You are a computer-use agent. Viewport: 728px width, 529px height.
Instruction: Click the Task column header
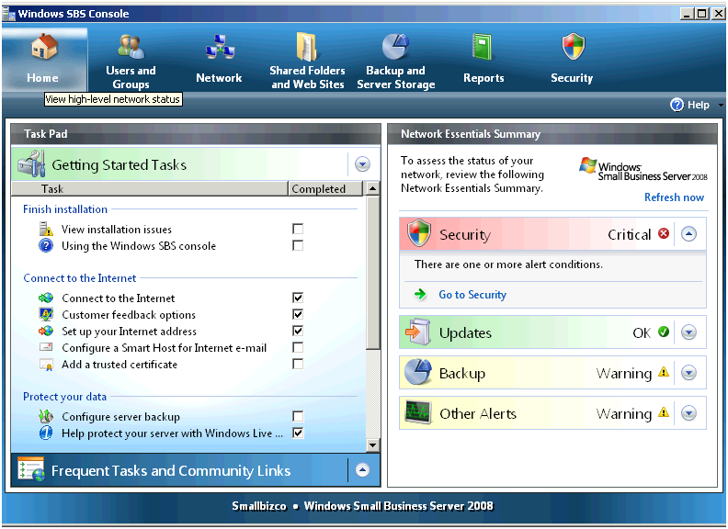pos(150,189)
